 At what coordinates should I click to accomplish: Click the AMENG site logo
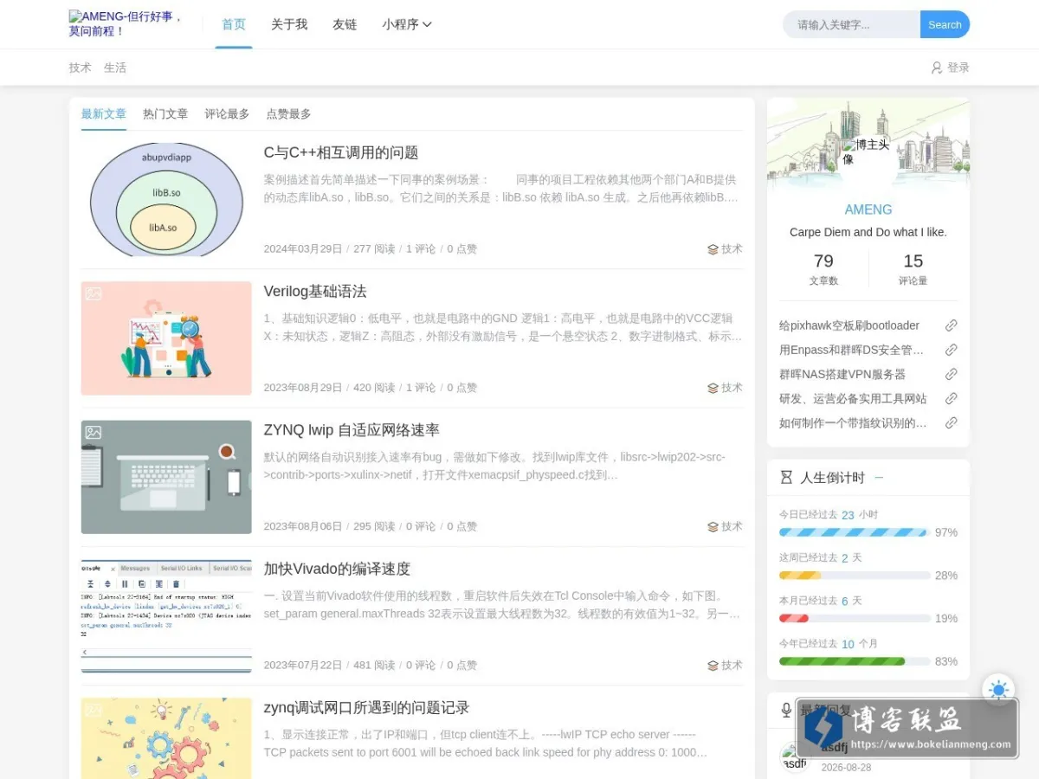[x=126, y=23]
